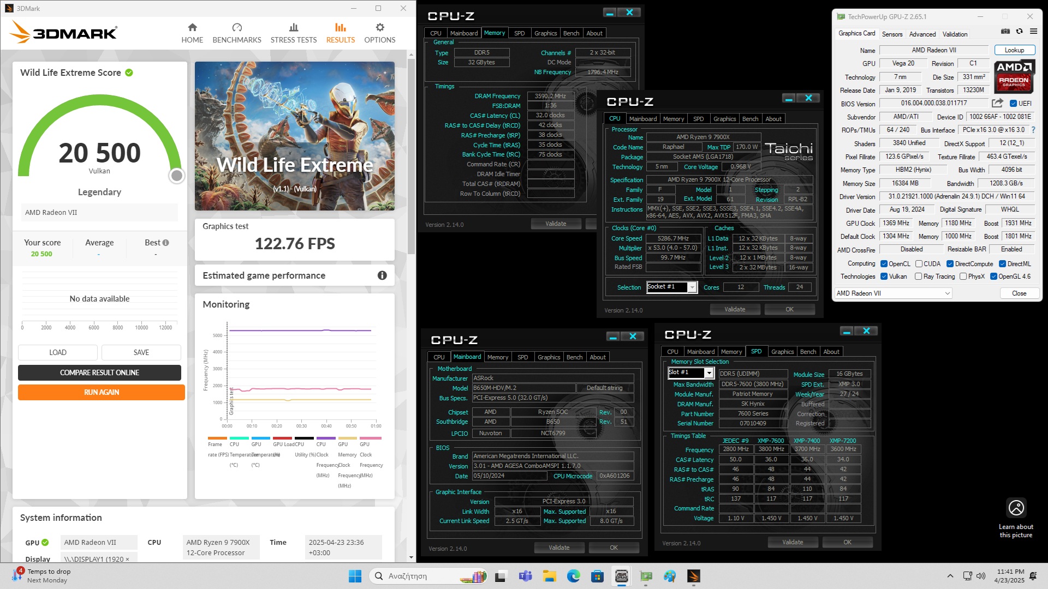Image resolution: width=1048 pixels, height=589 pixels.
Task: Click Validate in the CPU-Z SPD window
Action: pos(793,542)
